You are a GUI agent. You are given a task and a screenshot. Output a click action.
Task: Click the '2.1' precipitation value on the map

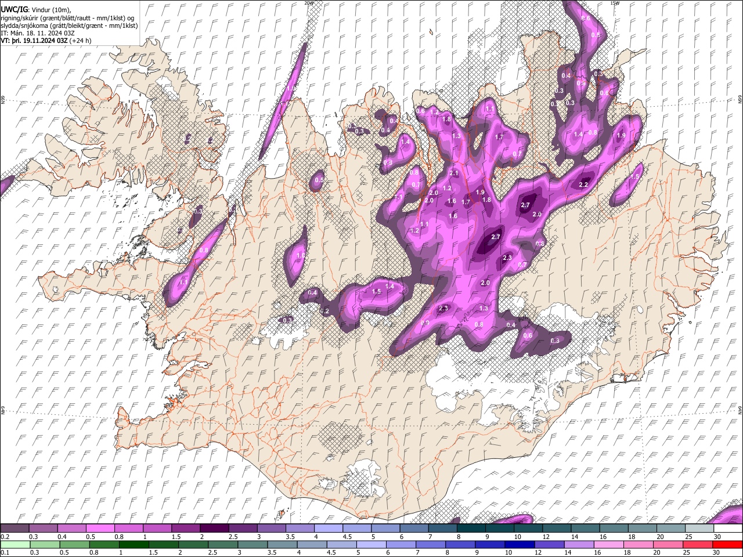click(454, 173)
